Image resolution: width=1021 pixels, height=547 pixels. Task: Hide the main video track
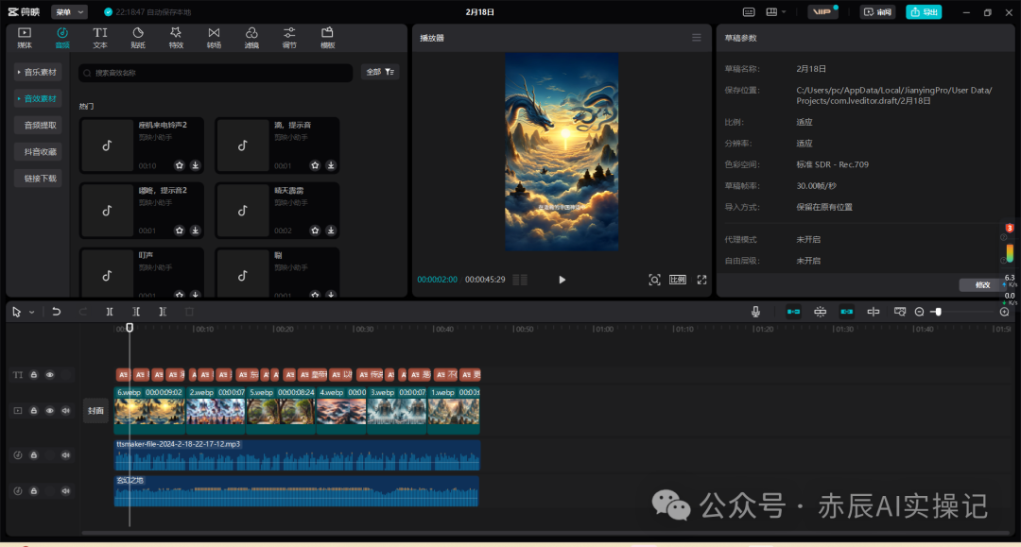(49, 411)
